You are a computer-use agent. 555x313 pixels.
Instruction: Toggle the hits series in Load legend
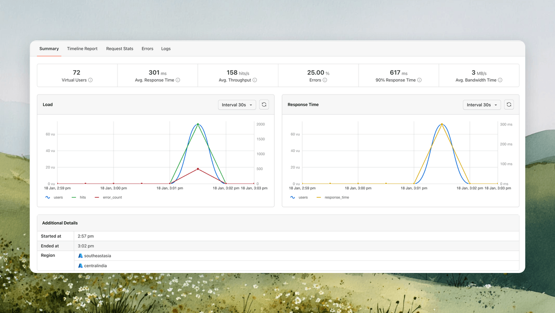(78, 197)
